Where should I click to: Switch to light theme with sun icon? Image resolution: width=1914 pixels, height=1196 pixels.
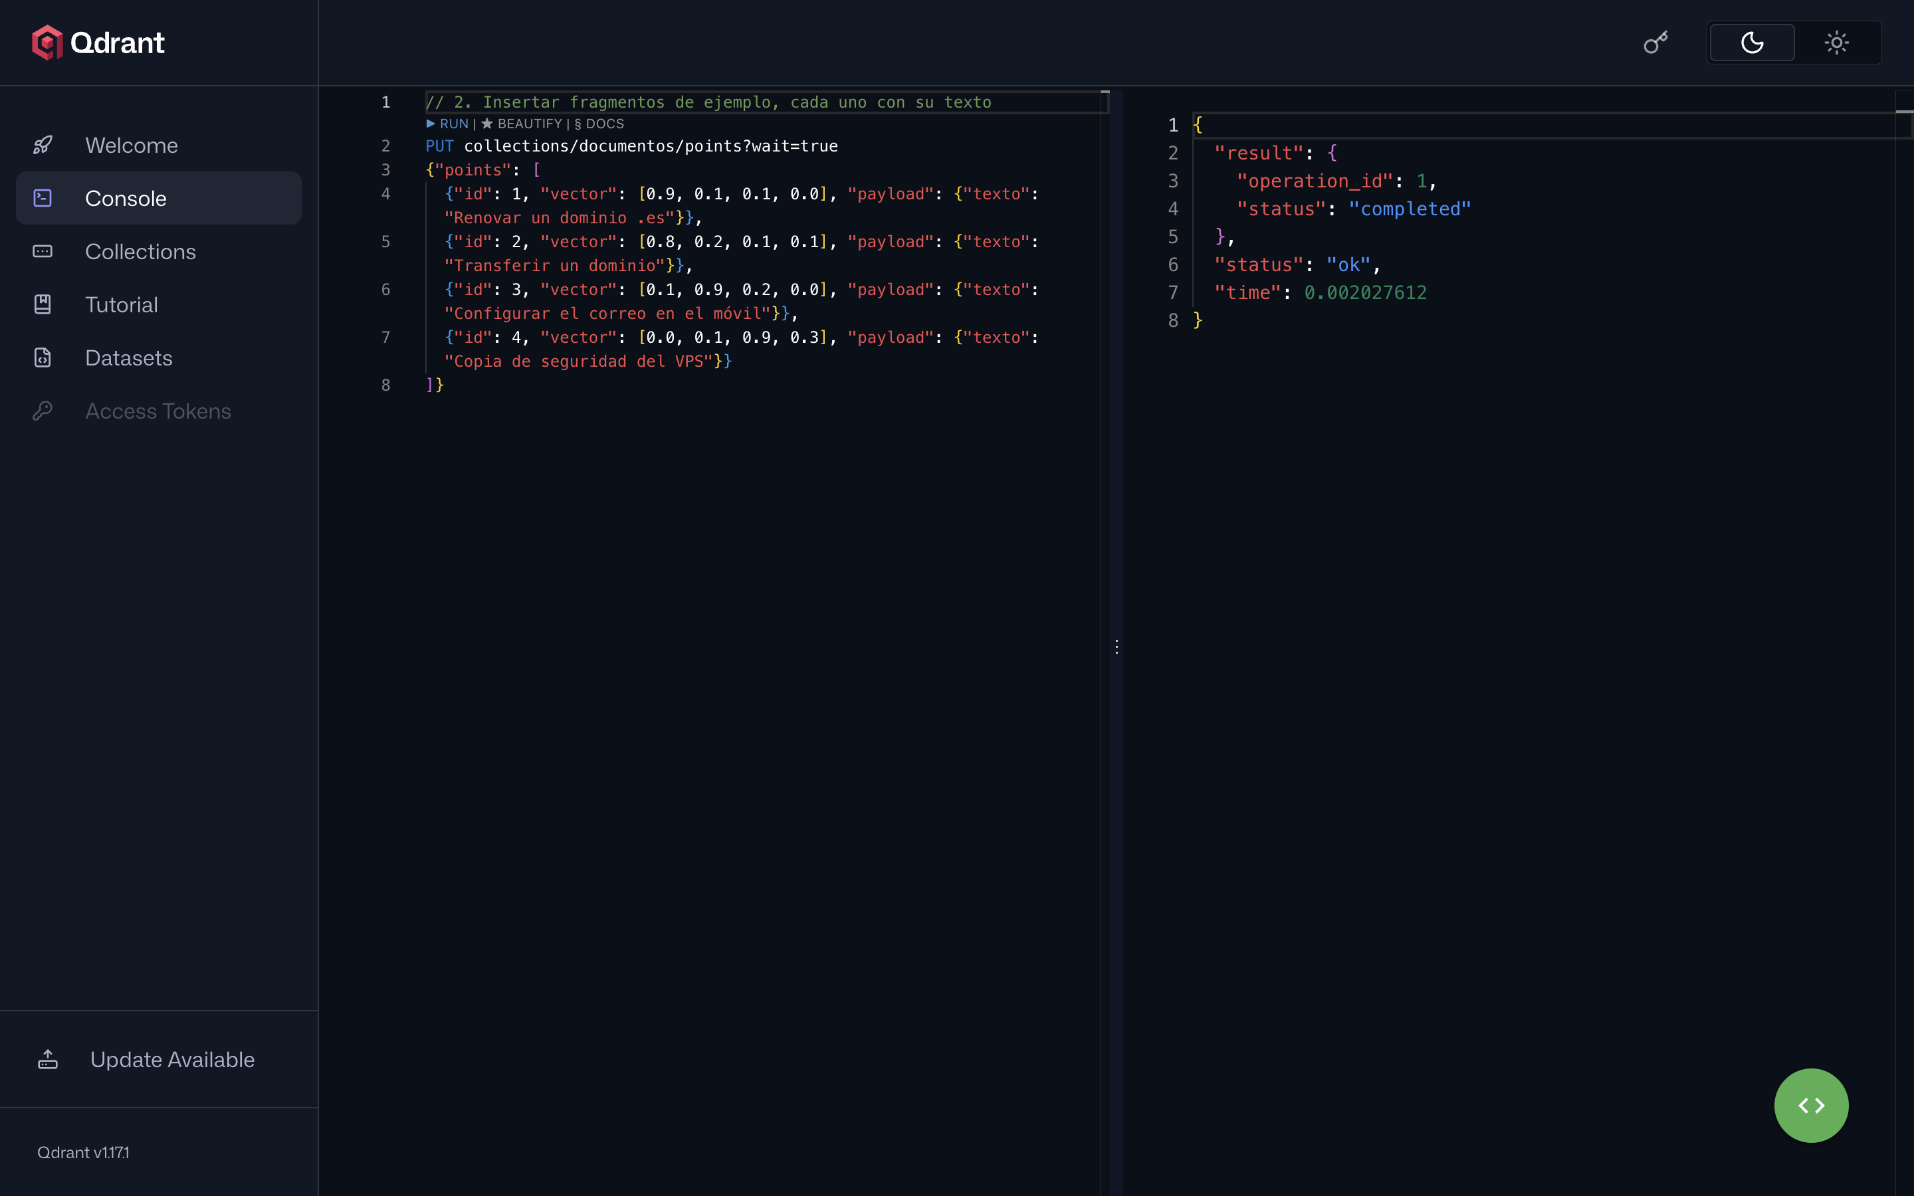1836,43
